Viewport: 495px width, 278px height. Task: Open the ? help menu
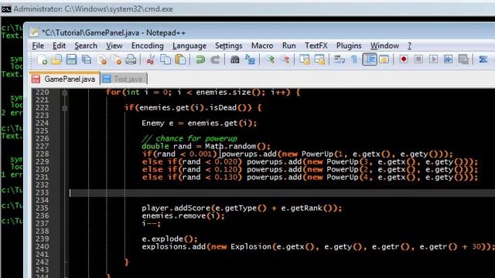409,46
